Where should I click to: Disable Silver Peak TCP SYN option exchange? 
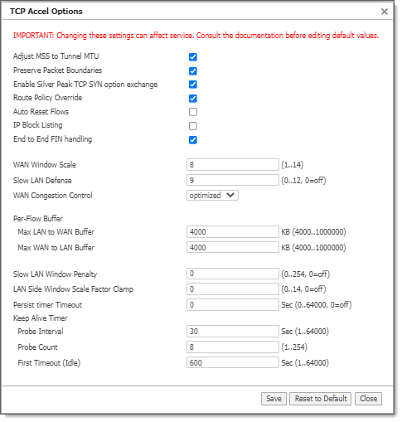(x=193, y=85)
